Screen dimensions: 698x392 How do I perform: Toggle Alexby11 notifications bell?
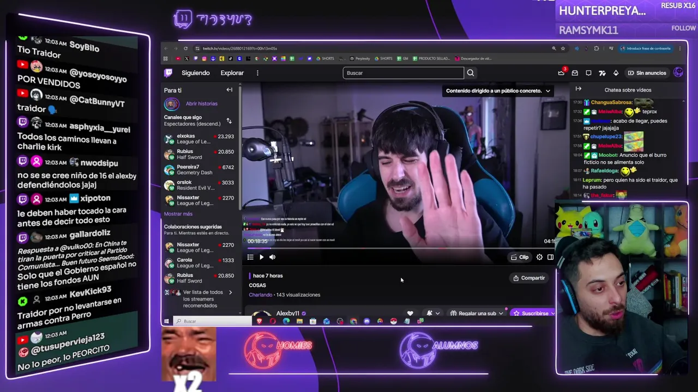pos(429,314)
